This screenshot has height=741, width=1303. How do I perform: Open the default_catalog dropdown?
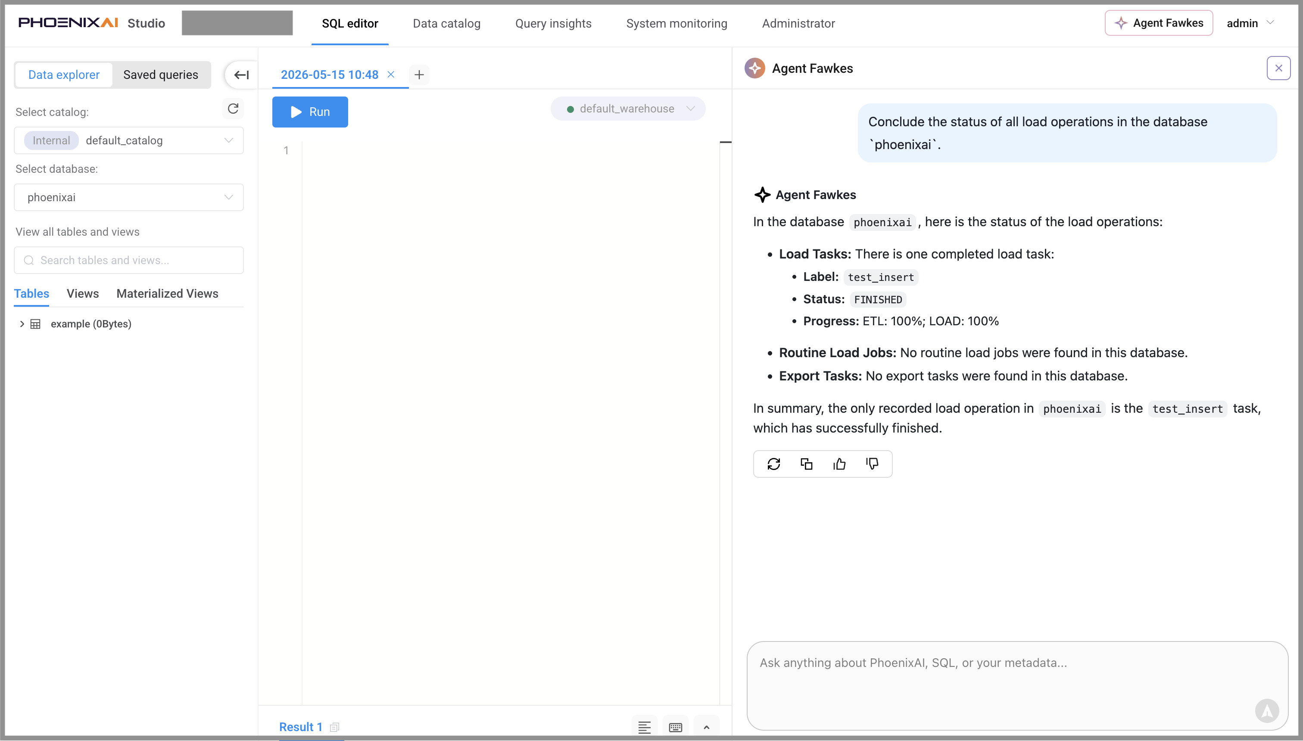[129, 140]
